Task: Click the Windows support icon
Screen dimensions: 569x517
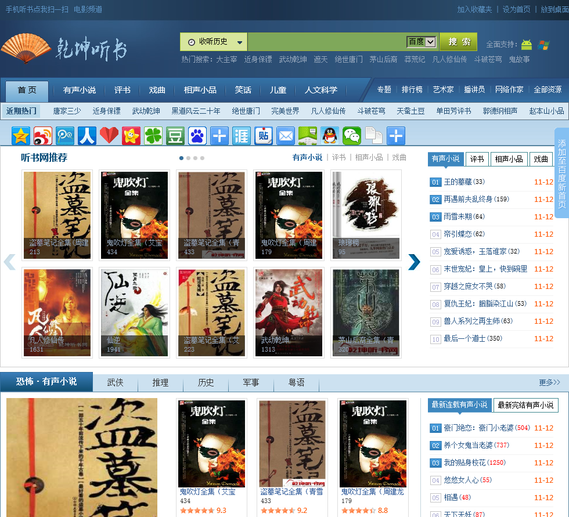Action: [543, 45]
